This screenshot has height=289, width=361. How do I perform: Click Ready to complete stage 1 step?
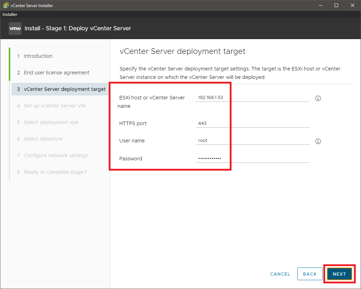tap(55, 172)
